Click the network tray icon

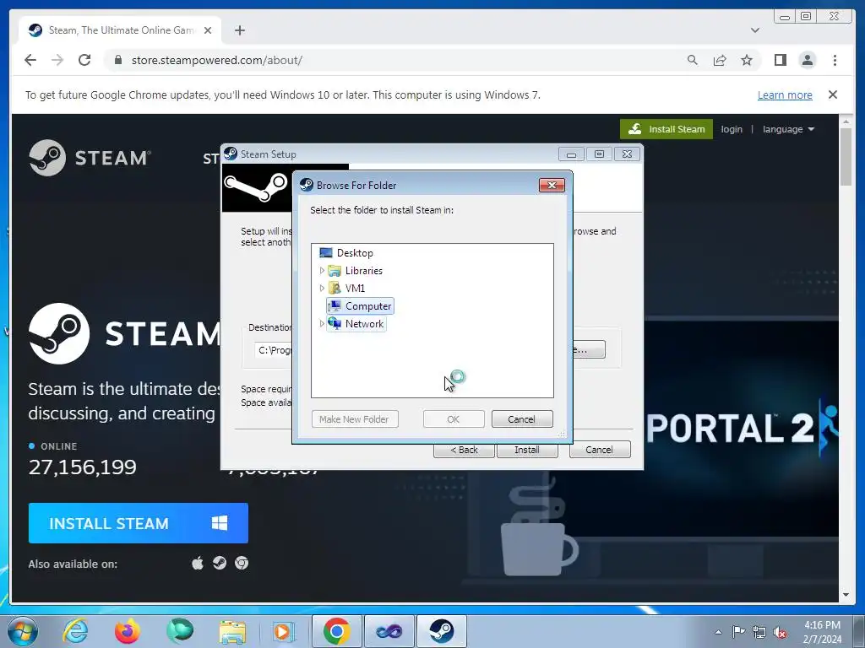(x=759, y=632)
